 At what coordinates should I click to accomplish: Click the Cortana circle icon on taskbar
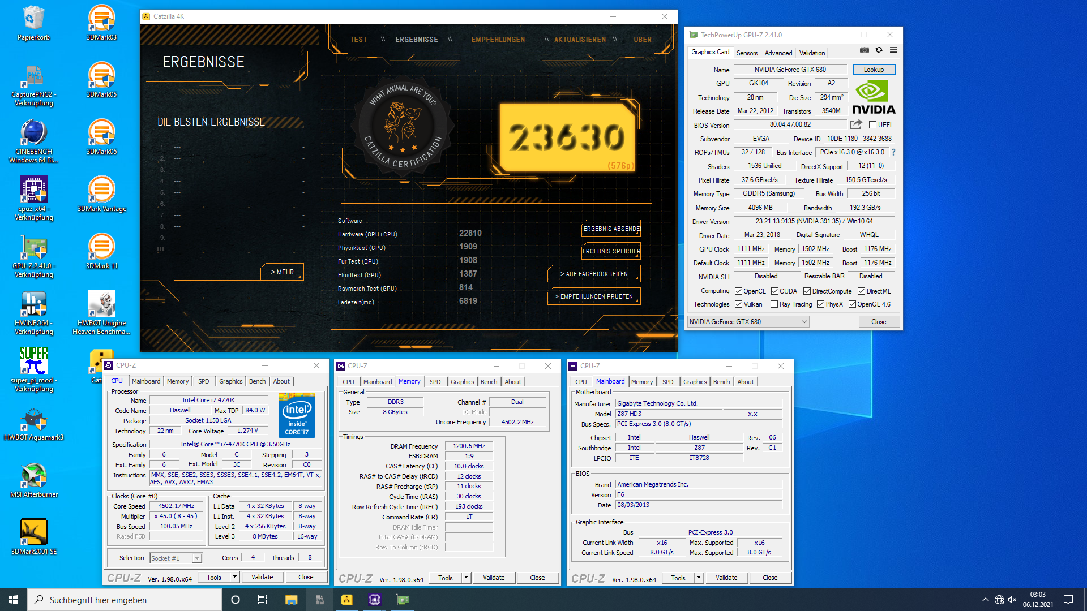pyautogui.click(x=236, y=600)
